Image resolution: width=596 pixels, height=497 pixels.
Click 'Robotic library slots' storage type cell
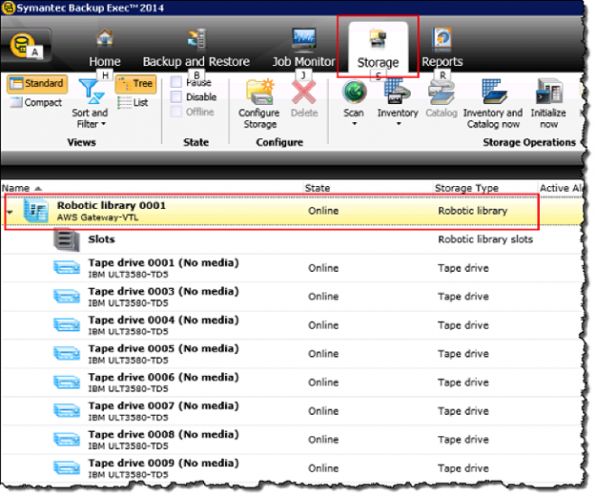[x=486, y=239]
